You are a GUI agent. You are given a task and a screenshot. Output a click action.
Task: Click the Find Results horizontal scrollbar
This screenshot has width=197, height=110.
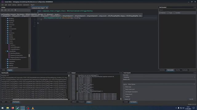tap(40, 99)
